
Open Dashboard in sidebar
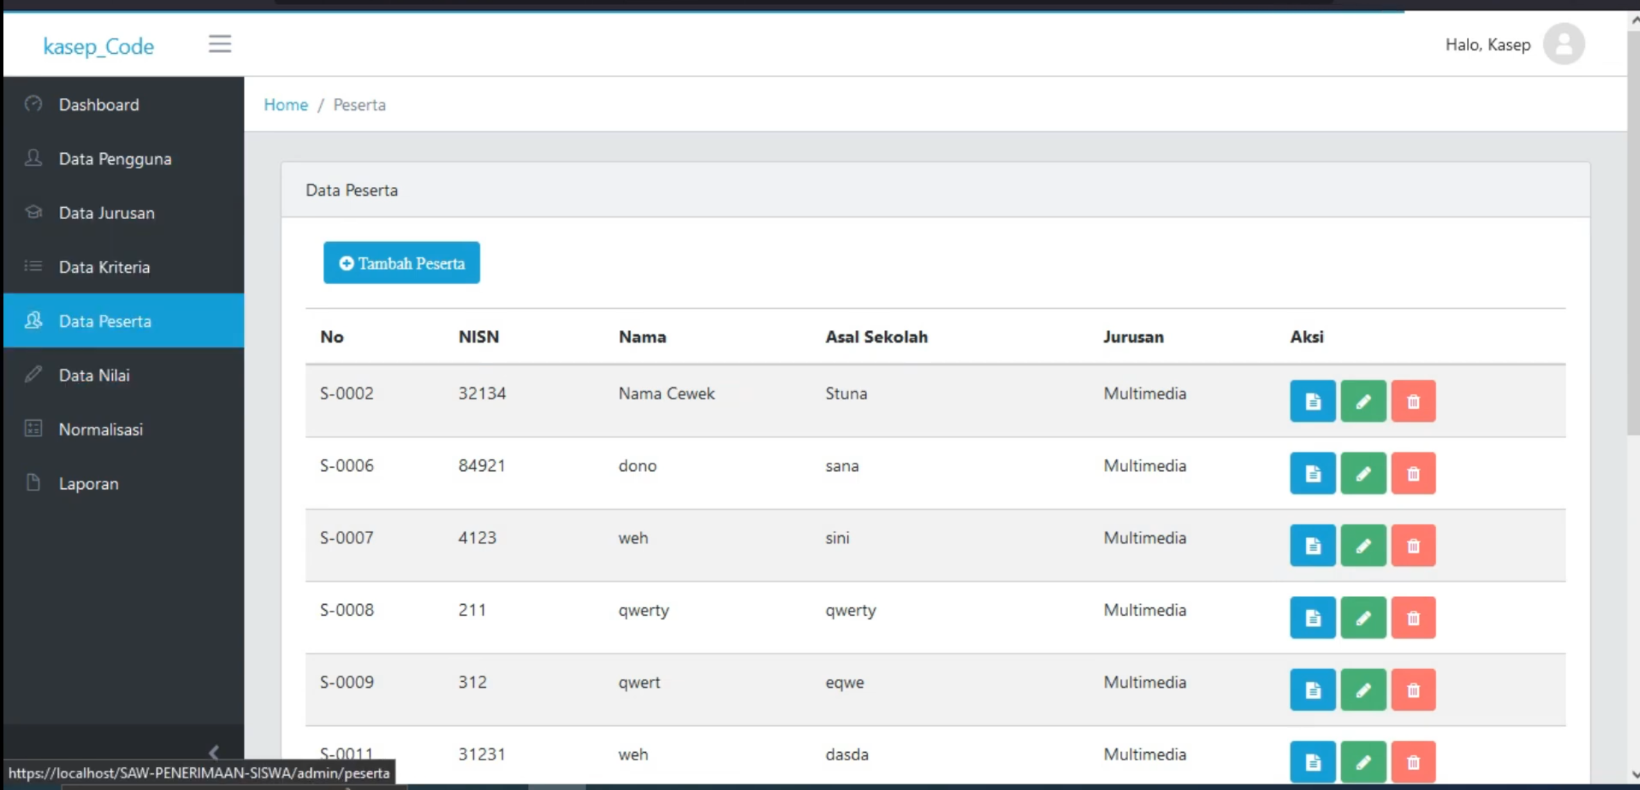123,104
